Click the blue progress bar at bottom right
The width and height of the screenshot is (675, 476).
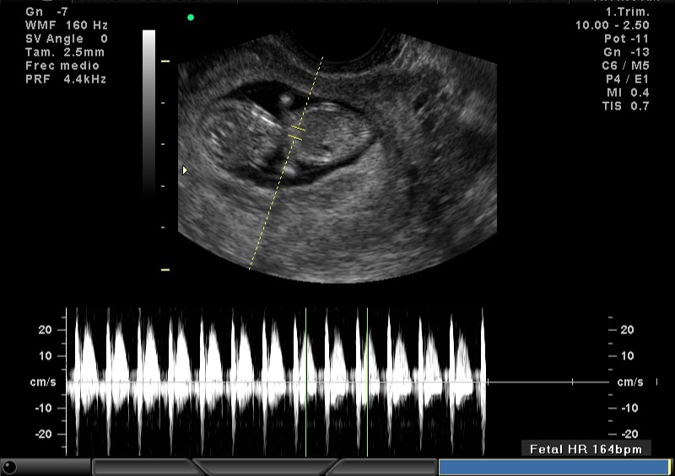pyautogui.click(x=553, y=467)
